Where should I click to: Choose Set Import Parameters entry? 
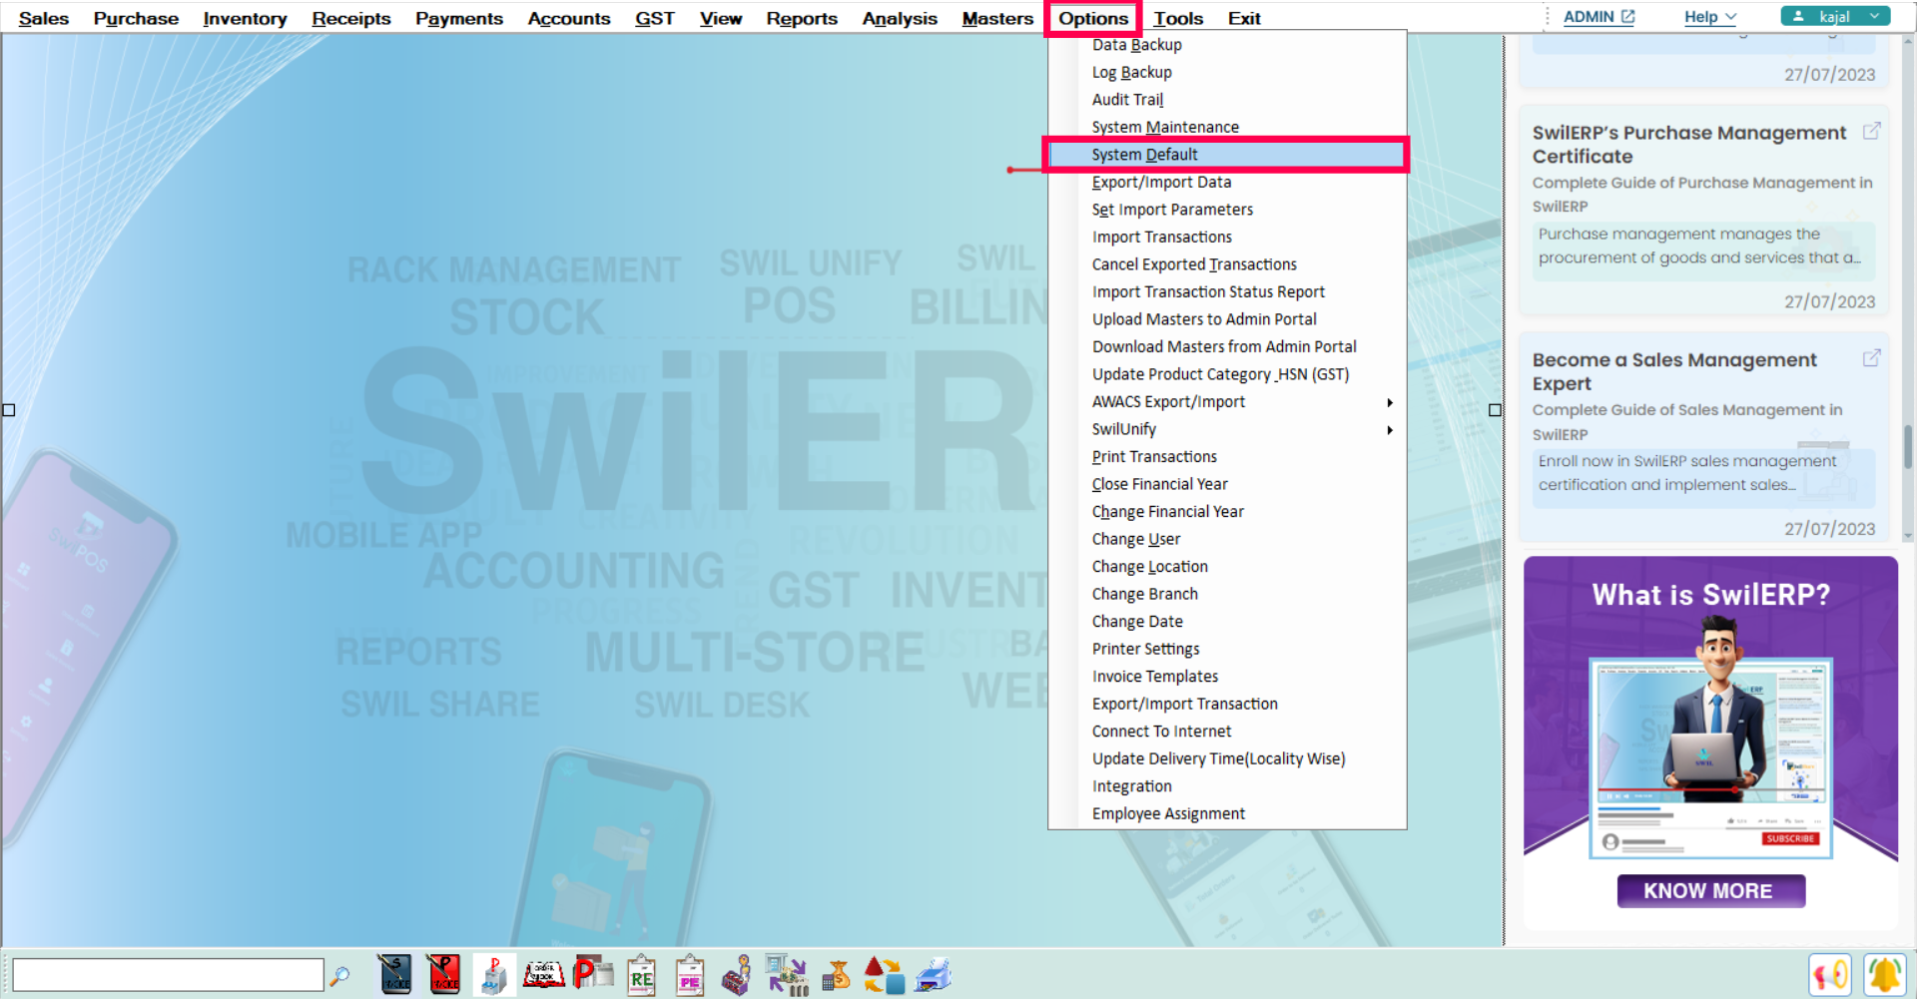click(x=1228, y=210)
